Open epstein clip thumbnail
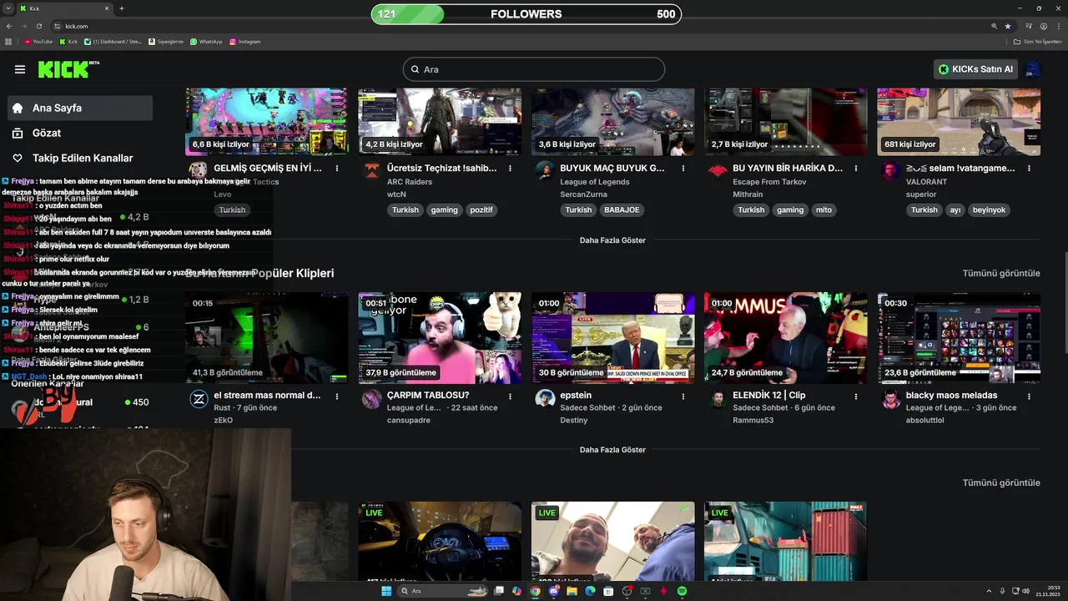The height and width of the screenshot is (601, 1068). click(x=612, y=338)
